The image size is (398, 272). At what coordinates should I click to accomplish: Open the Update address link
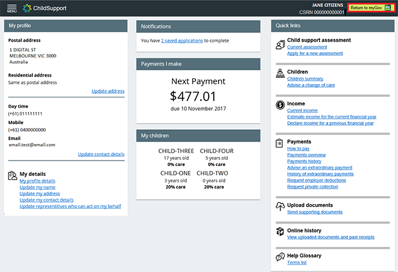point(108,91)
